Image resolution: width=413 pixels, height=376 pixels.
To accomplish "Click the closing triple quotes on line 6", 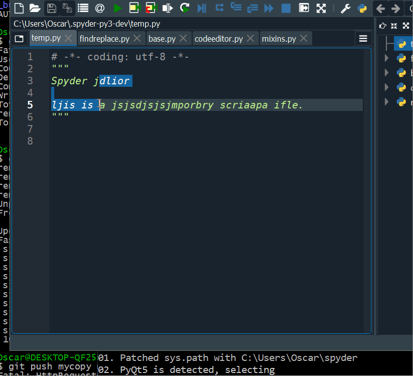I will point(60,115).
